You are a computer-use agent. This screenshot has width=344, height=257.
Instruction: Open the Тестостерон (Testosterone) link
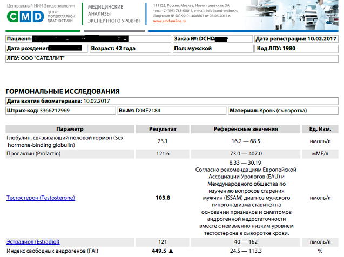point(41,198)
